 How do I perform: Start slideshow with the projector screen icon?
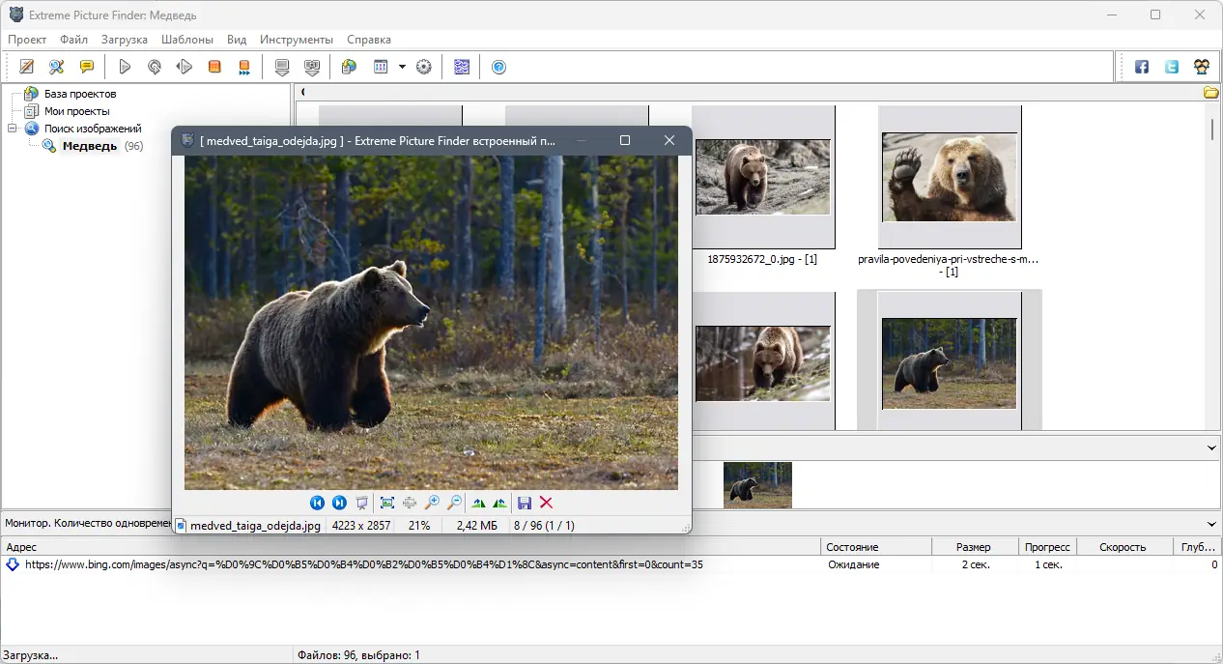pos(362,503)
